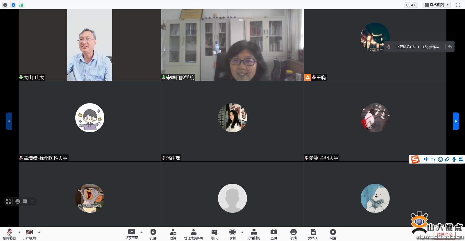Open the 表情 emoji reactions

294,233
